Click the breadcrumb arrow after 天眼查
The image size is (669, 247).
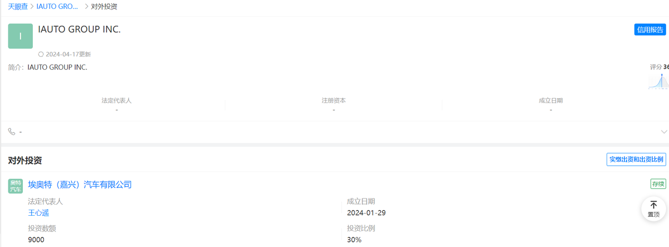(32, 7)
